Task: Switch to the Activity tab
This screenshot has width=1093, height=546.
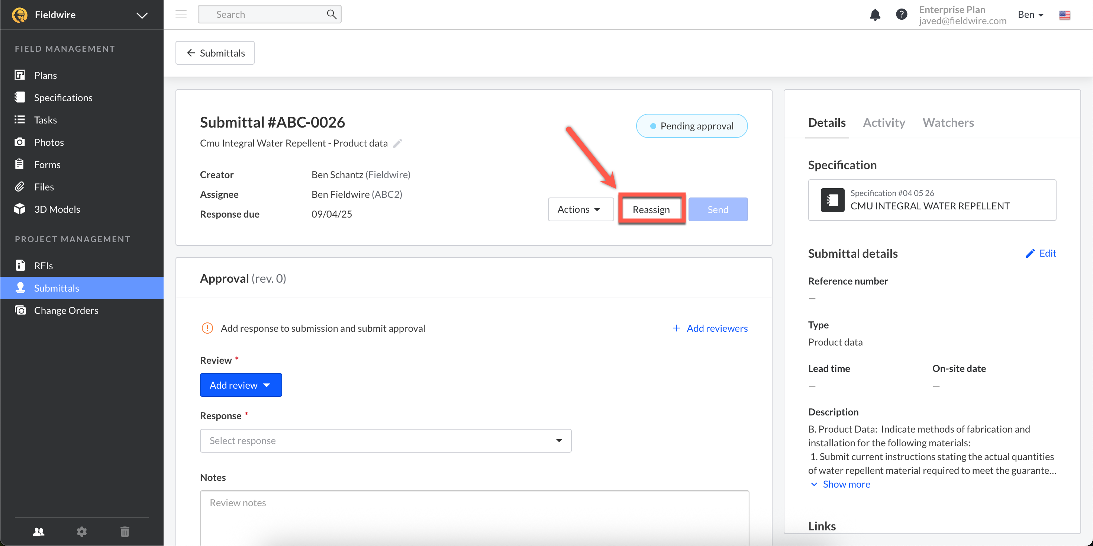Action: pyautogui.click(x=884, y=123)
